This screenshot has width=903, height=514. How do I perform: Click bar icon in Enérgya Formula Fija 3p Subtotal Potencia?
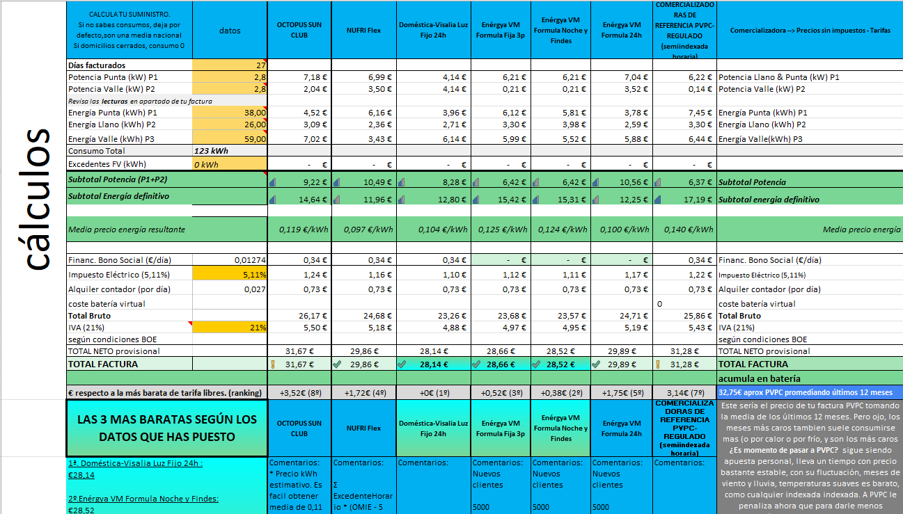[476, 182]
